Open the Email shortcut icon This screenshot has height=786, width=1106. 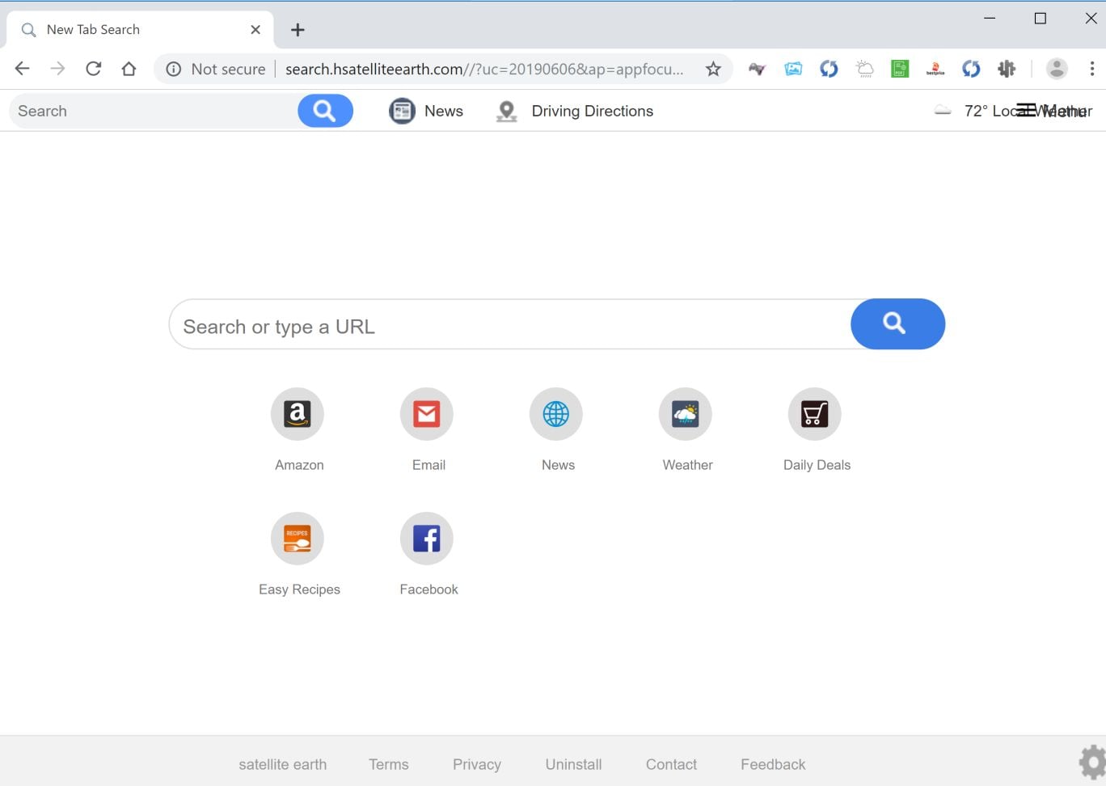(x=427, y=414)
